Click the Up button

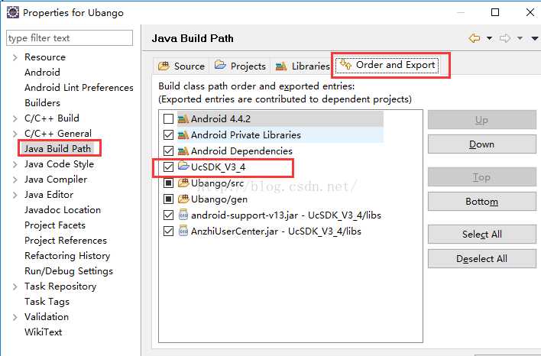tap(481, 120)
